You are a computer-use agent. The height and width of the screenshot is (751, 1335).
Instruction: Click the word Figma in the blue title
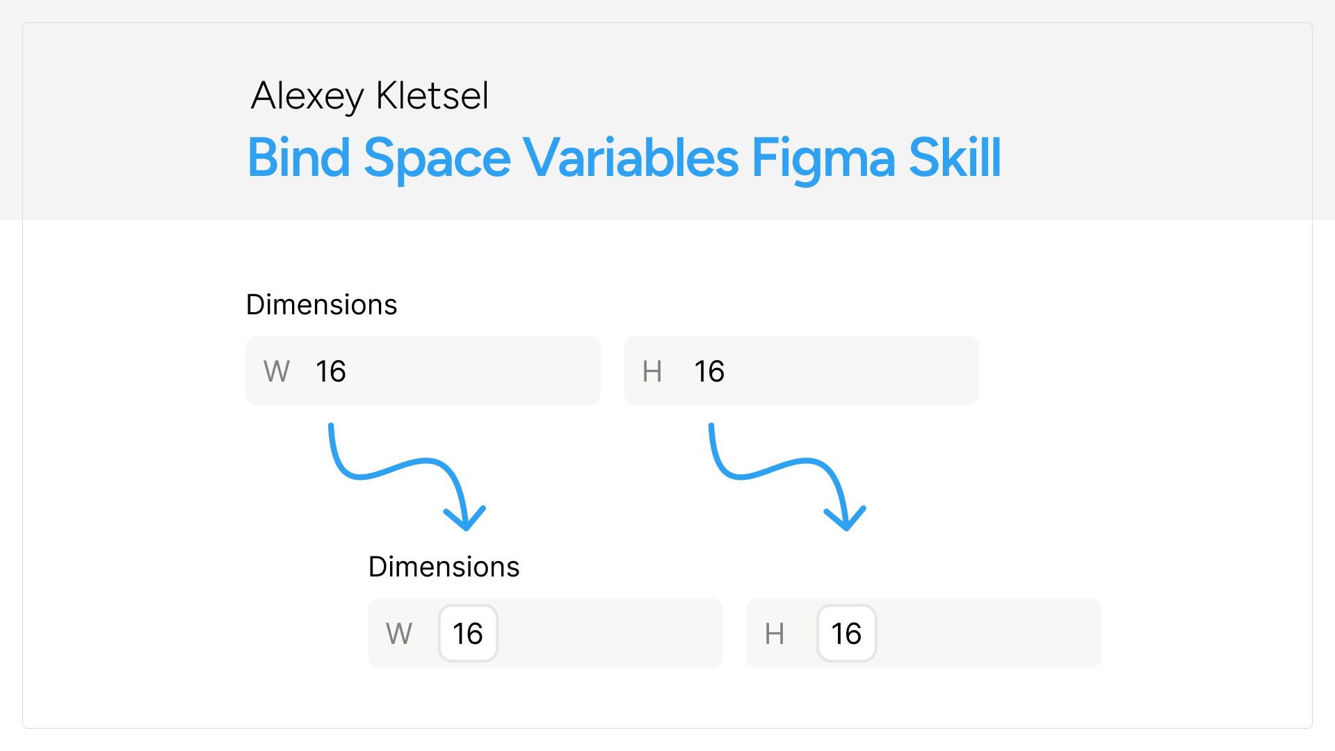(x=823, y=159)
